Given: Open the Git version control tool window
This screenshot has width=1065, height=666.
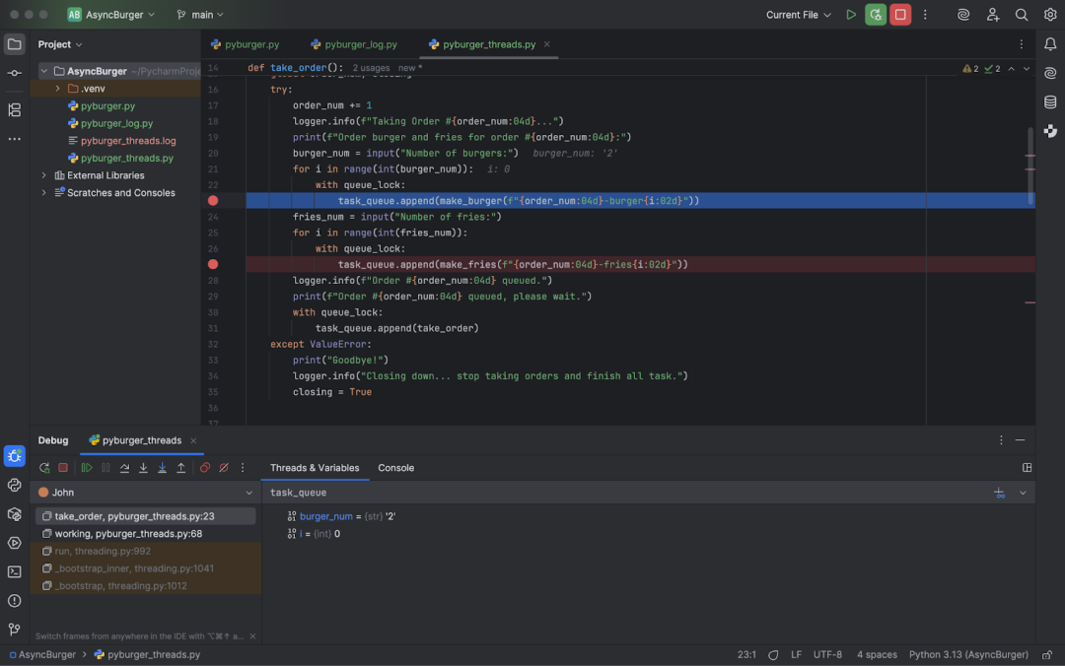Looking at the screenshot, I should point(14,630).
